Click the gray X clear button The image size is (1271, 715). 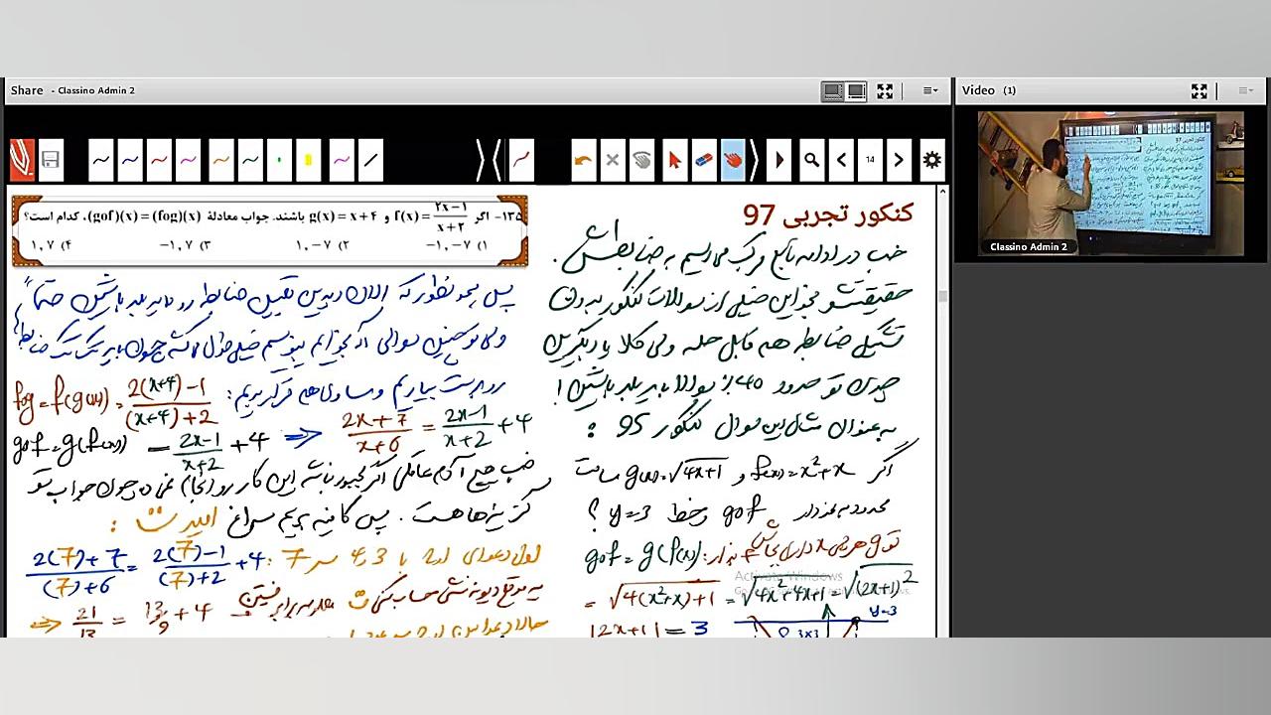click(x=613, y=160)
